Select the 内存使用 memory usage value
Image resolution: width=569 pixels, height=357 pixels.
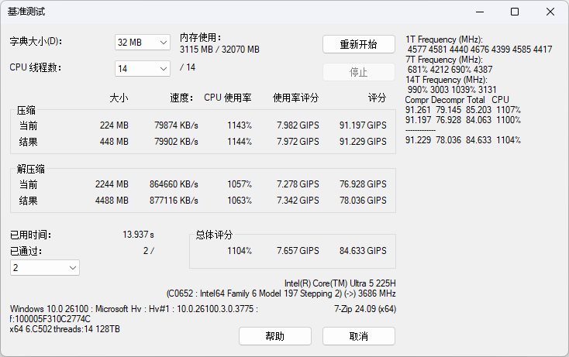coord(219,50)
